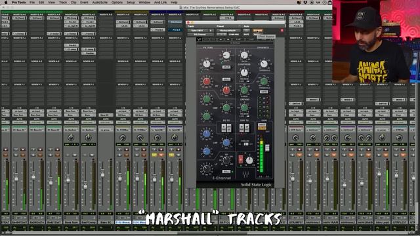
Task: Click the Waves logo in plugin toolbar
Action: [x=199, y=39]
